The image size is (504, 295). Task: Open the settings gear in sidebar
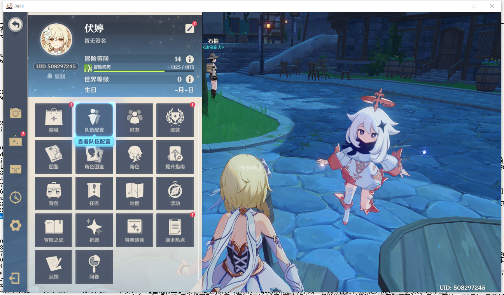(x=16, y=225)
